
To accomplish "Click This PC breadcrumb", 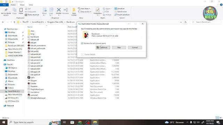I will click(25, 22).
